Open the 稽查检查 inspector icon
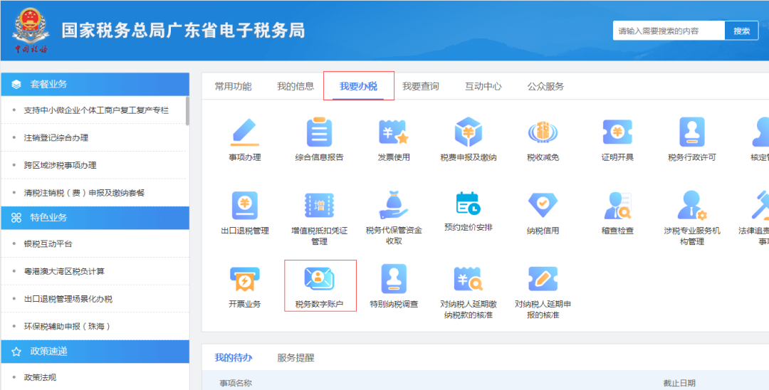Image resolution: width=769 pixels, height=390 pixels. tap(617, 205)
